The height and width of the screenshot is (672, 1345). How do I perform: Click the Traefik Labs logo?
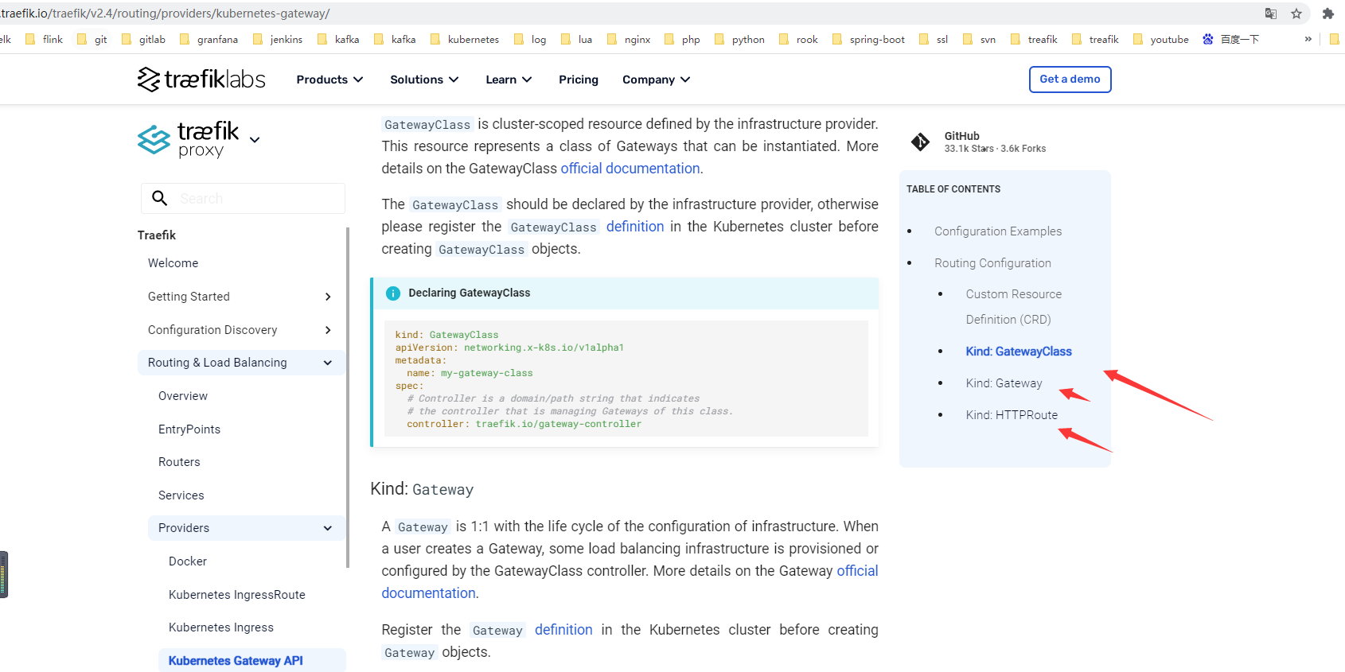(x=201, y=80)
